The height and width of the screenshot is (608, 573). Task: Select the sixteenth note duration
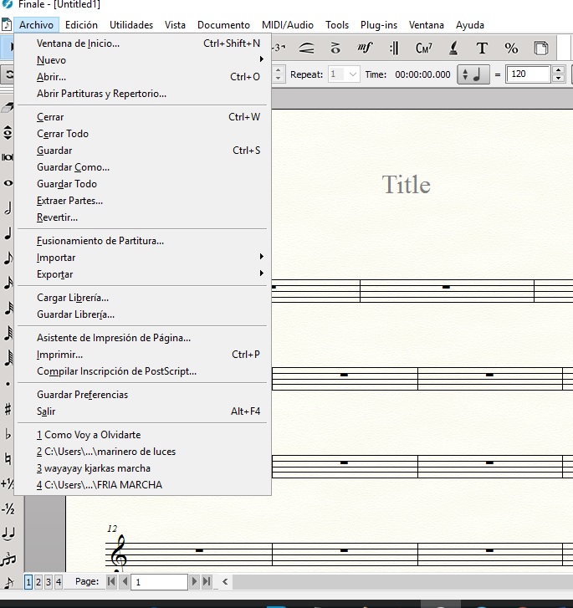(8, 283)
